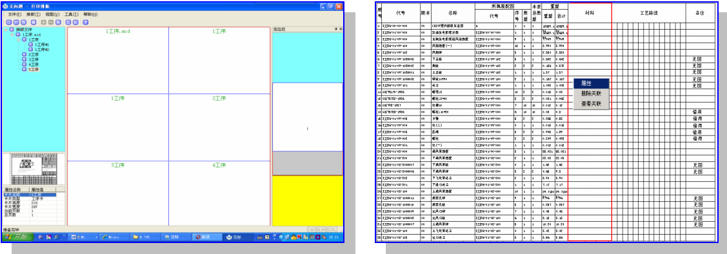Click the plus zoom-in toolbar icon
The width and height of the screenshot is (727, 254).
point(44,23)
